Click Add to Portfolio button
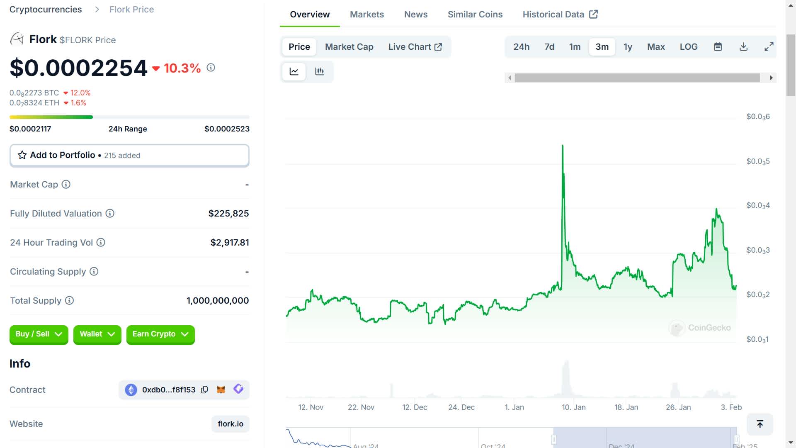 click(x=129, y=156)
